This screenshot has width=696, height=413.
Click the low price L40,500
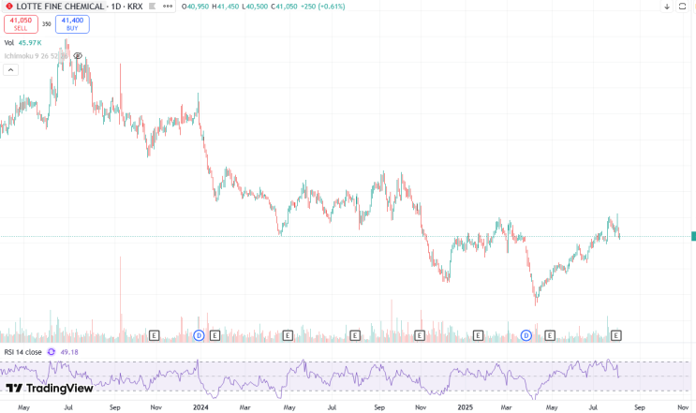click(255, 7)
